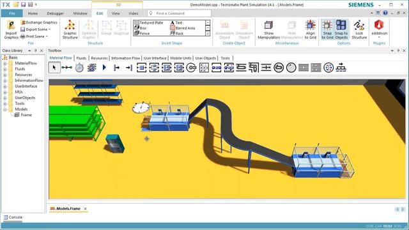Insert a Text shape
The height and width of the screenshot is (230, 409).
tap(176, 23)
